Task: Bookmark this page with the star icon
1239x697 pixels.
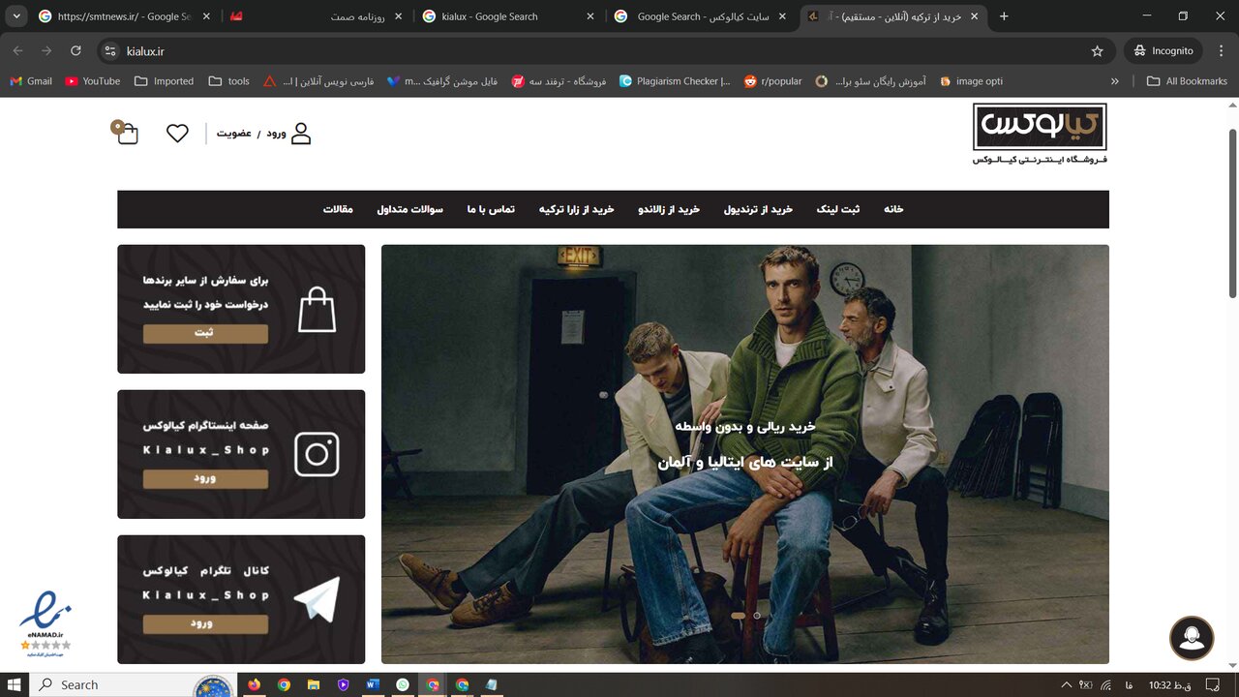Action: (x=1097, y=51)
